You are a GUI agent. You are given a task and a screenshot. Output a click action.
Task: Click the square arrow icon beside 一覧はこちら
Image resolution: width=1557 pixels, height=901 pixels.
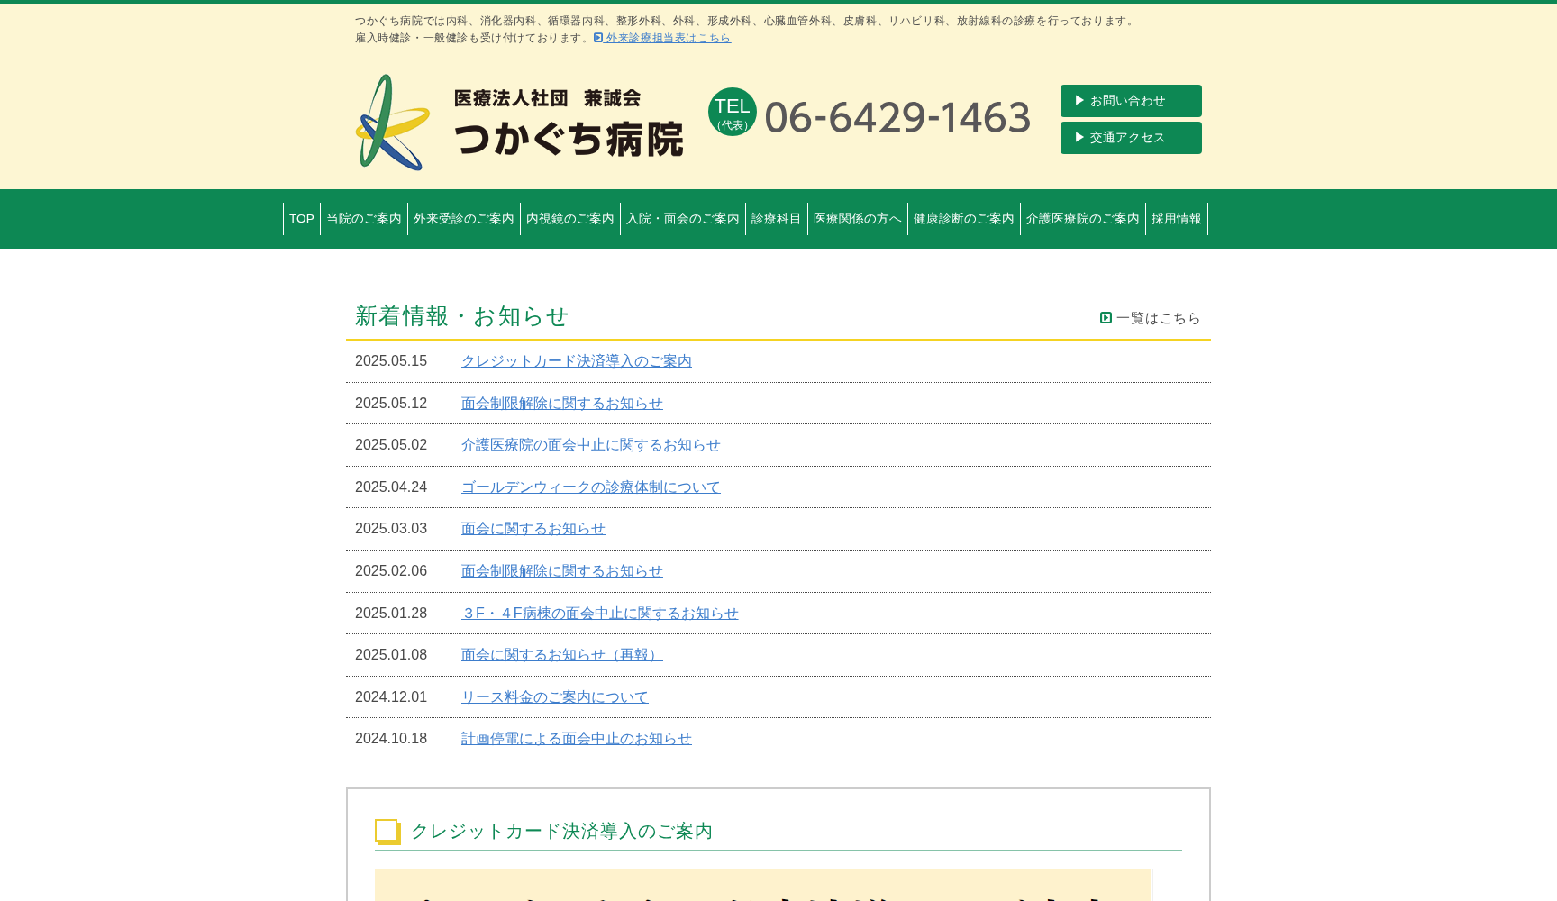pos(1105,318)
